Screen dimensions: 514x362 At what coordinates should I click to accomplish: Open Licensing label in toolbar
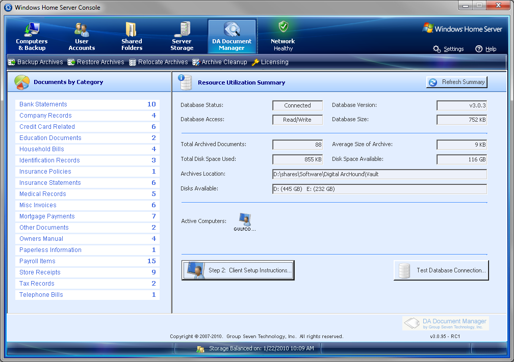(275, 62)
